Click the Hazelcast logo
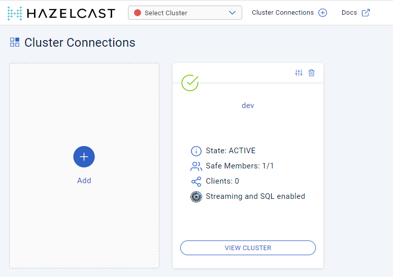 (x=61, y=13)
